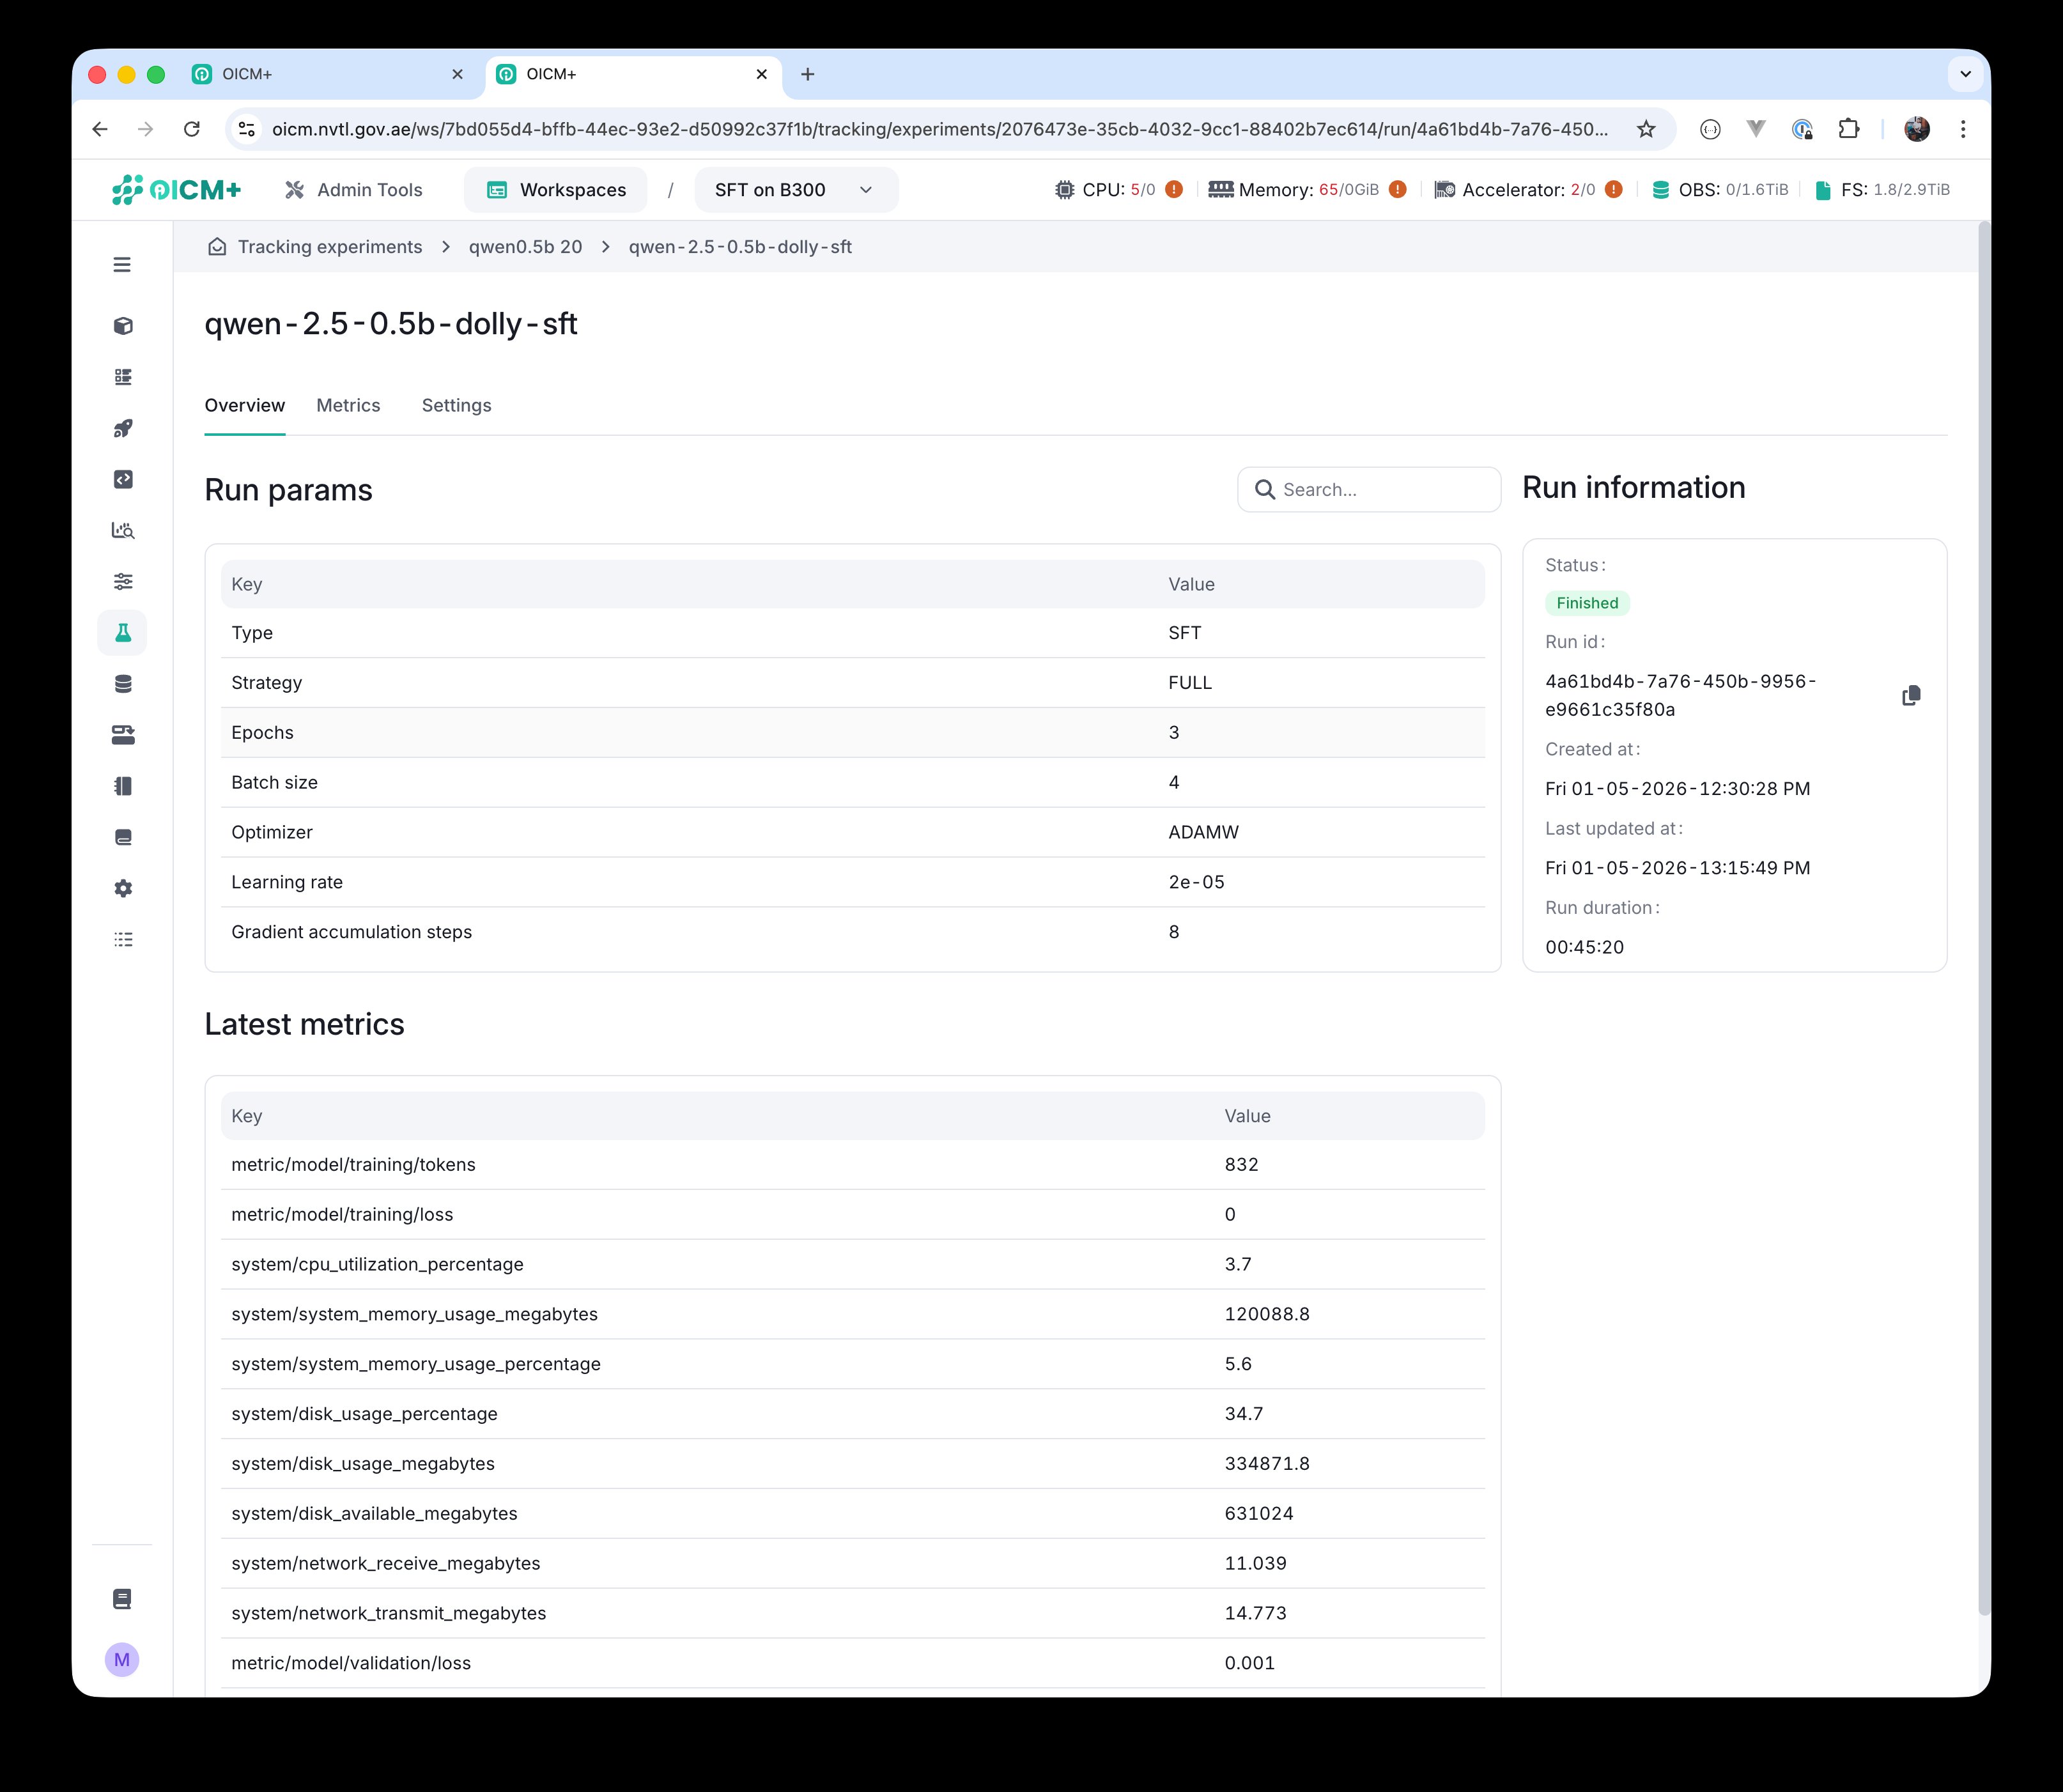Go back in browser history
Image resolution: width=2063 pixels, height=1792 pixels.
tap(100, 129)
